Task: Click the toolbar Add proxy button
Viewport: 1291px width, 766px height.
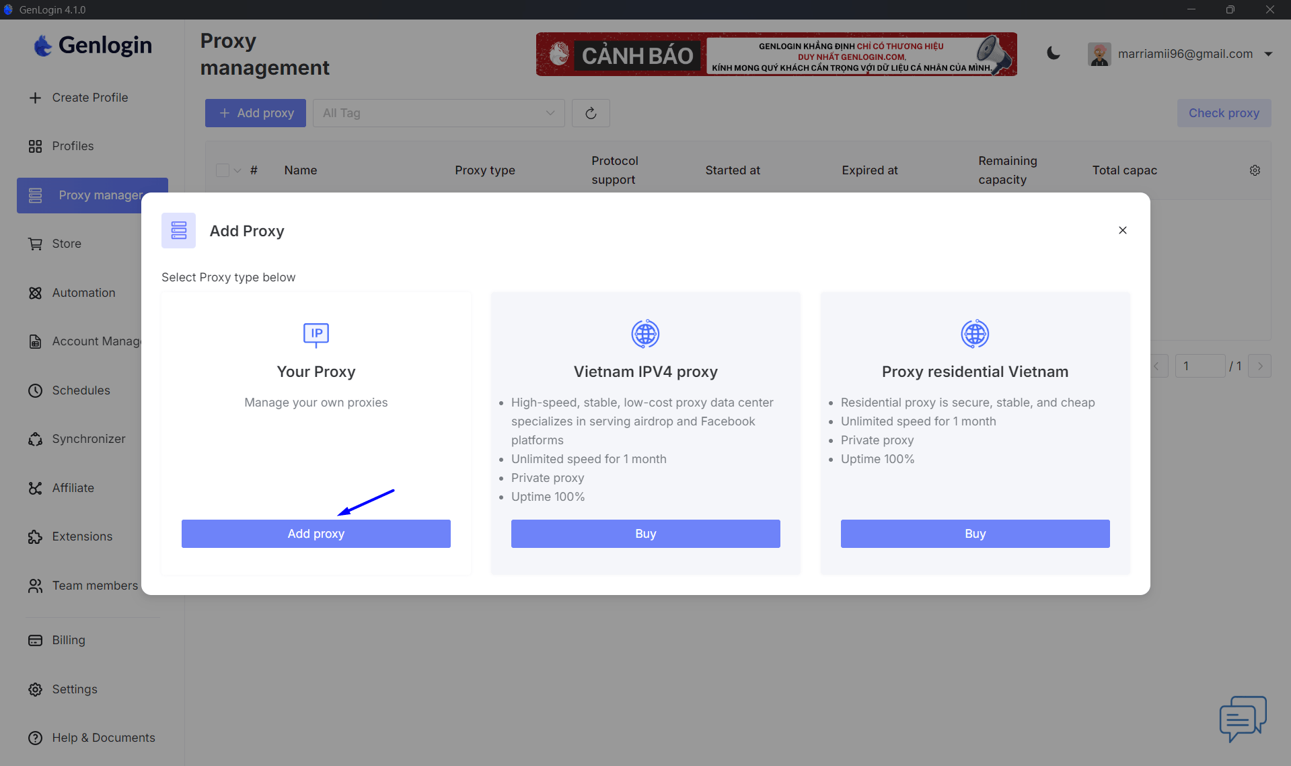Action: pyautogui.click(x=256, y=113)
